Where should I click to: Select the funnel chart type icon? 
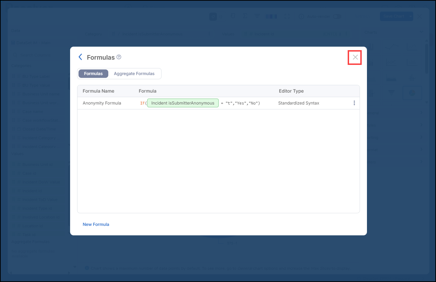[x=392, y=93]
